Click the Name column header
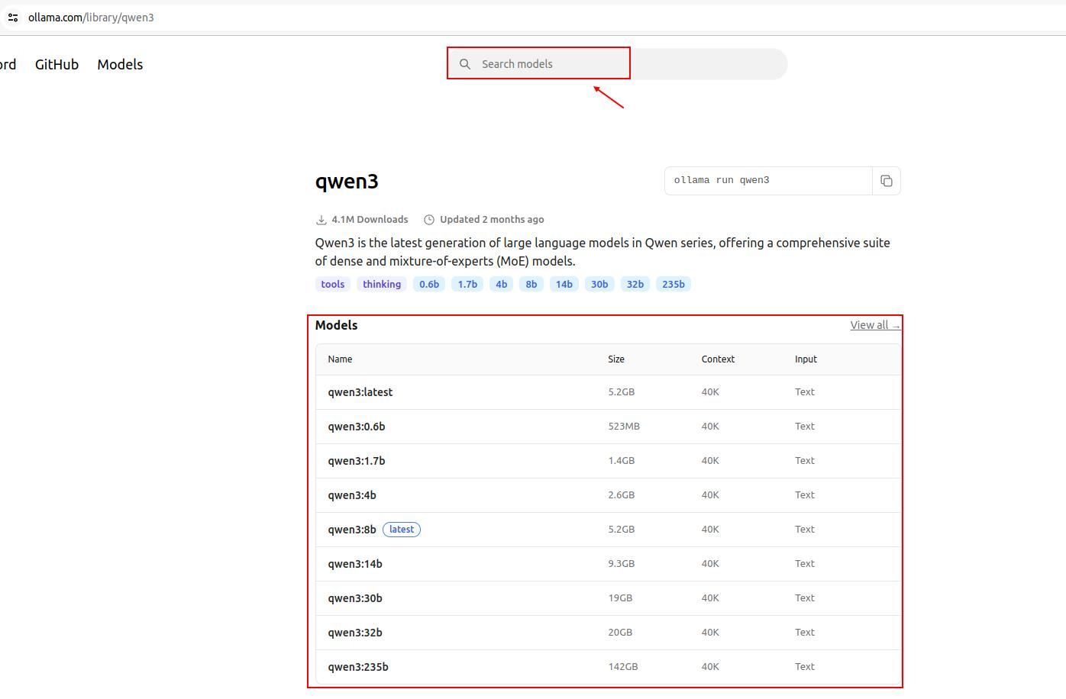Screen dimensions: 1066x699 click(x=340, y=359)
